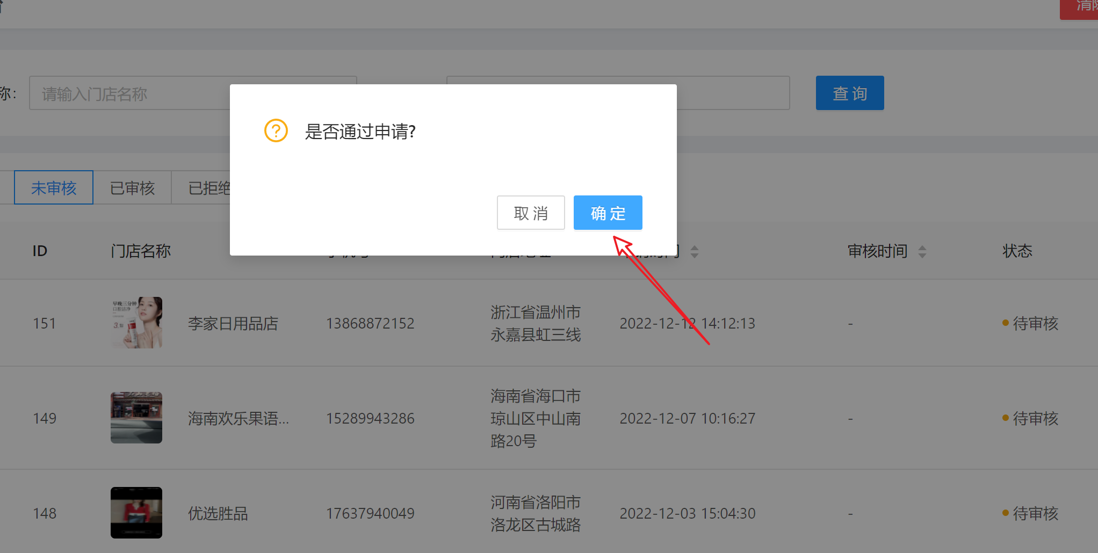Viewport: 1098px width, 553px height.
Task: Click the red button at top right
Action: pos(1080,8)
